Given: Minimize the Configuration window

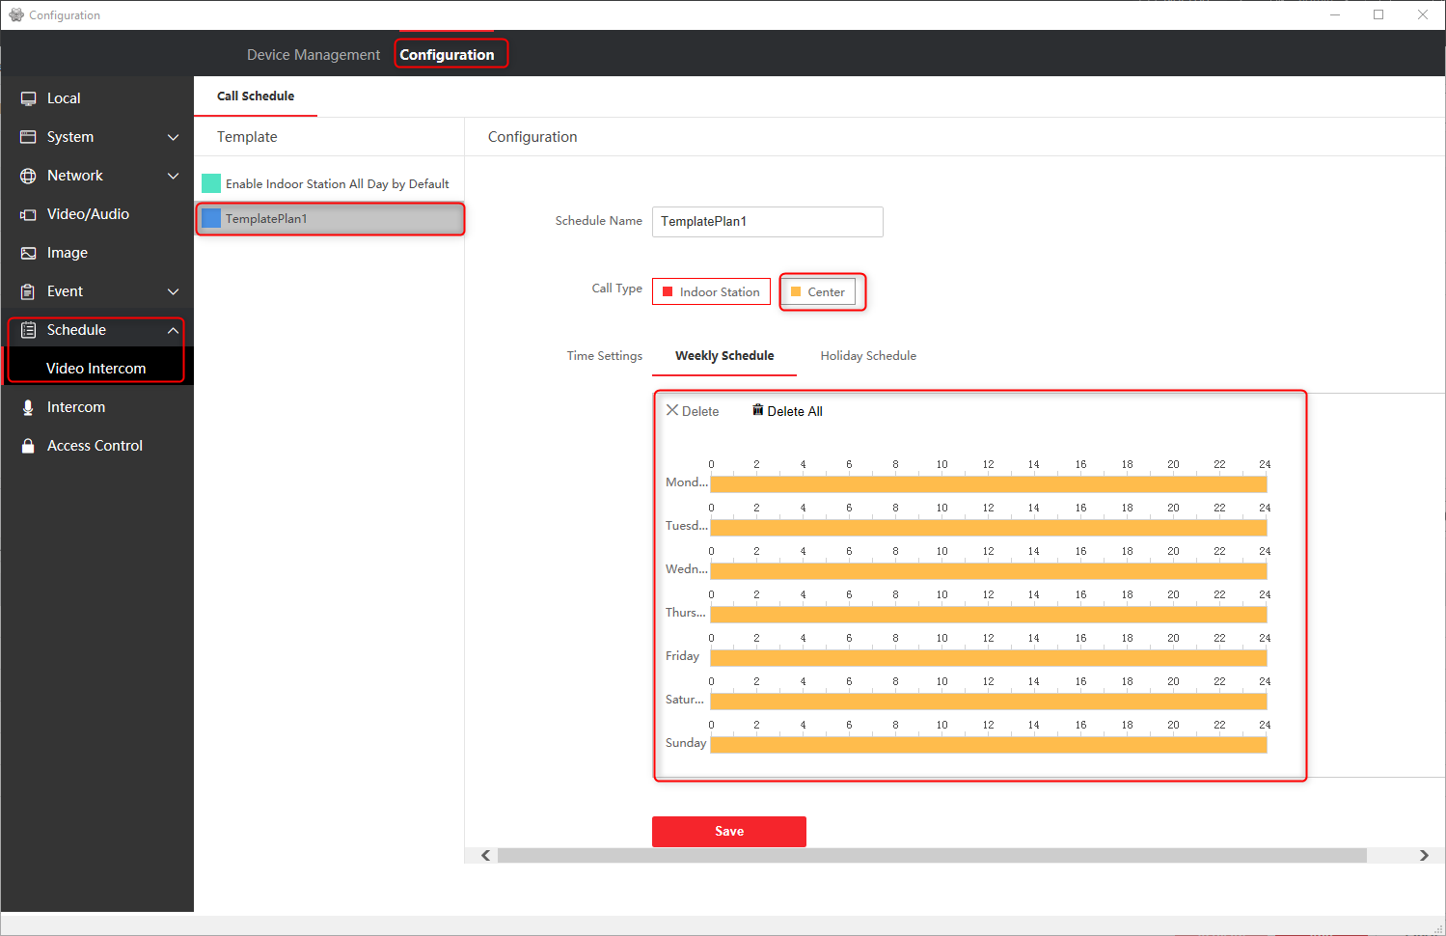Looking at the screenshot, I should pyautogui.click(x=1335, y=14).
